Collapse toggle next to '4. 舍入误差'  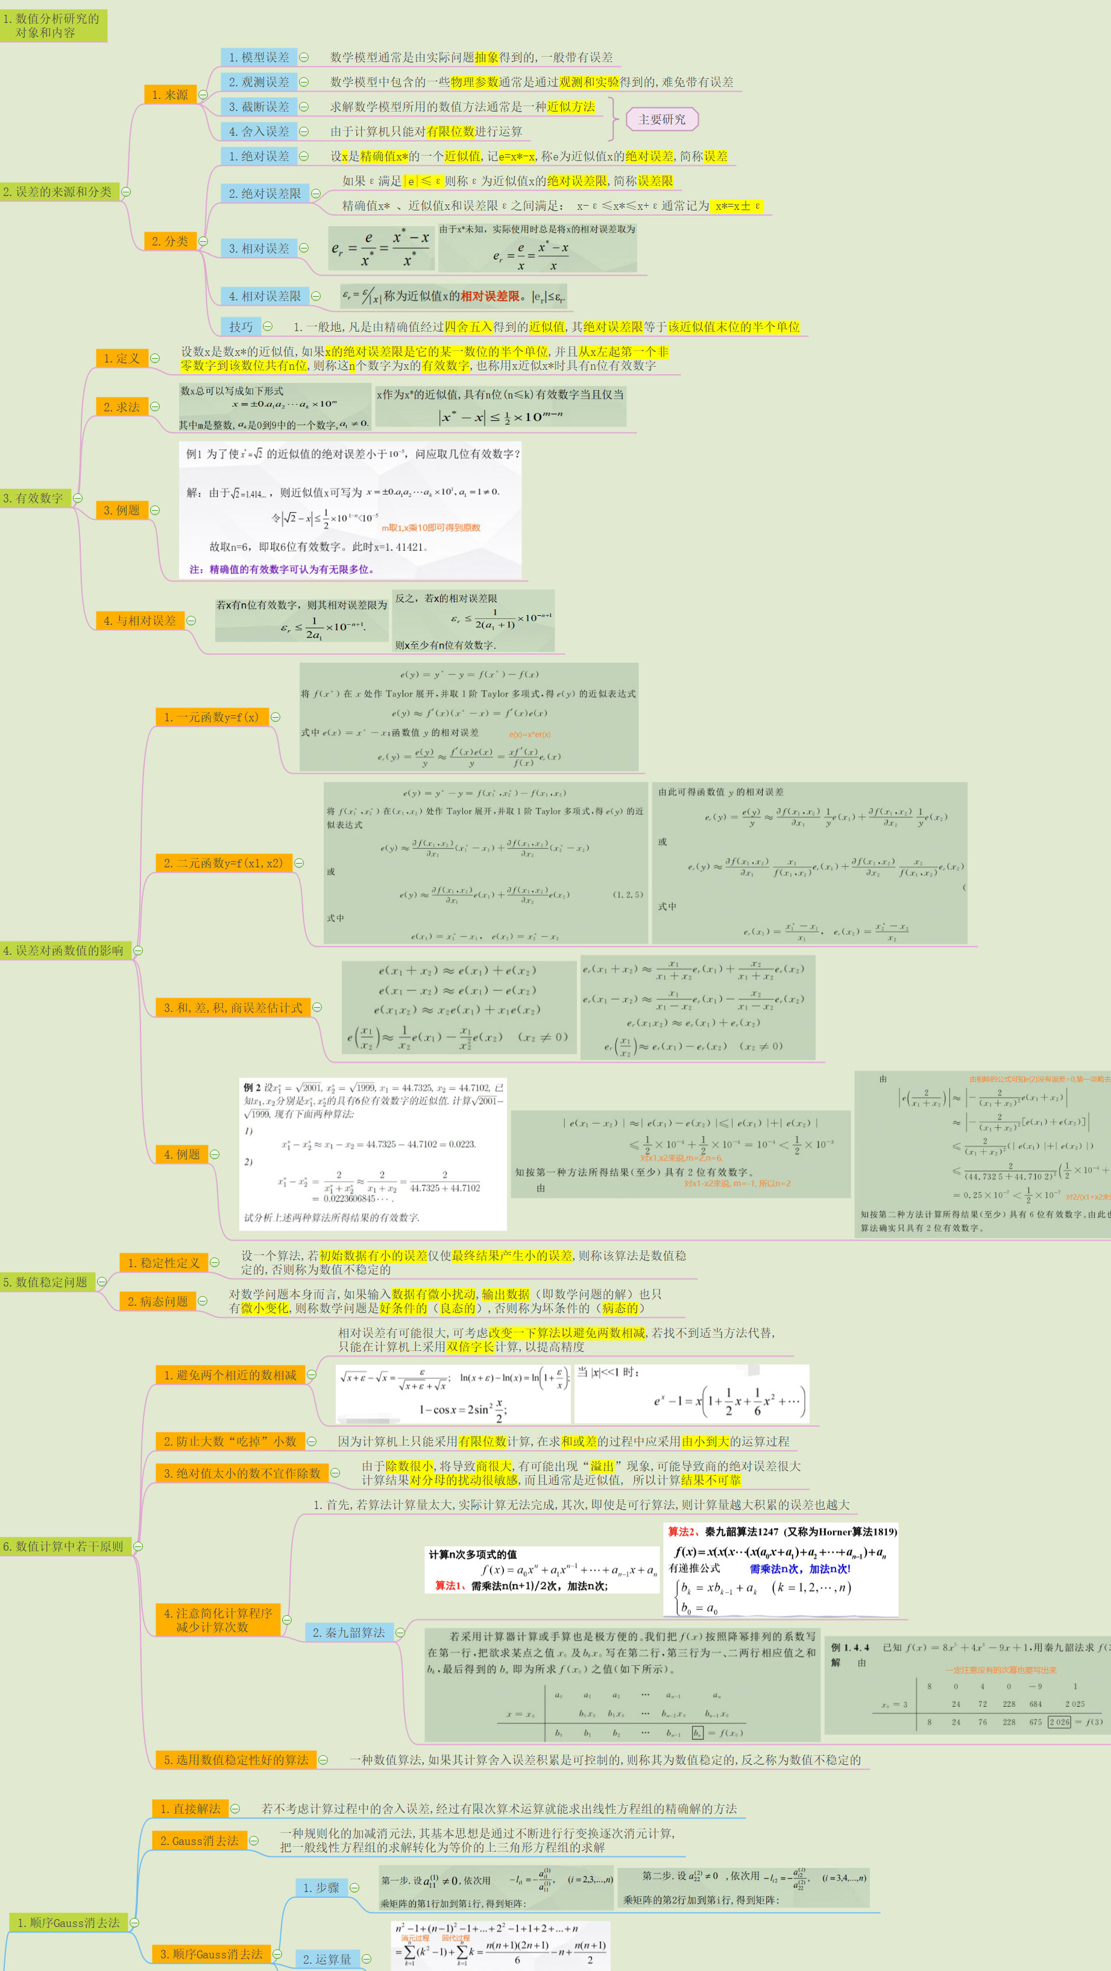coord(304,131)
